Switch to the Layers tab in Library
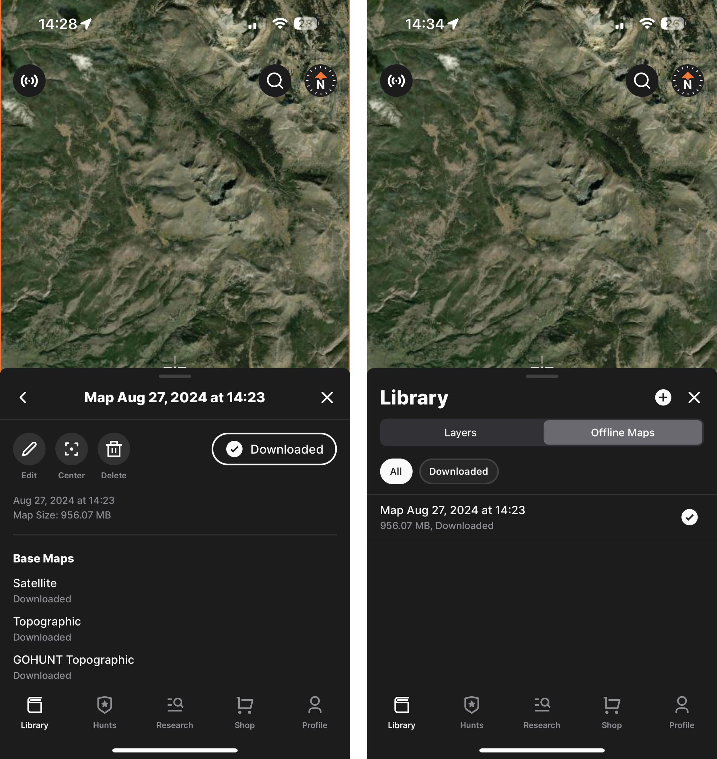This screenshot has width=717, height=759. click(x=460, y=432)
